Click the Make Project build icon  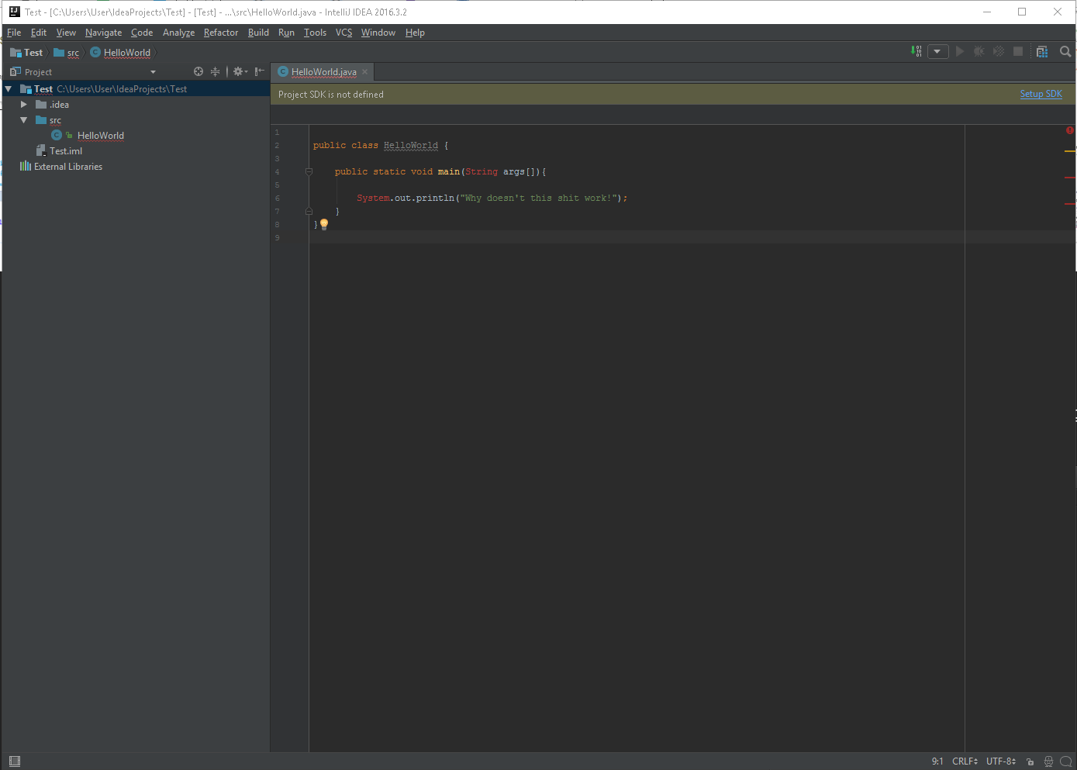[x=916, y=52]
